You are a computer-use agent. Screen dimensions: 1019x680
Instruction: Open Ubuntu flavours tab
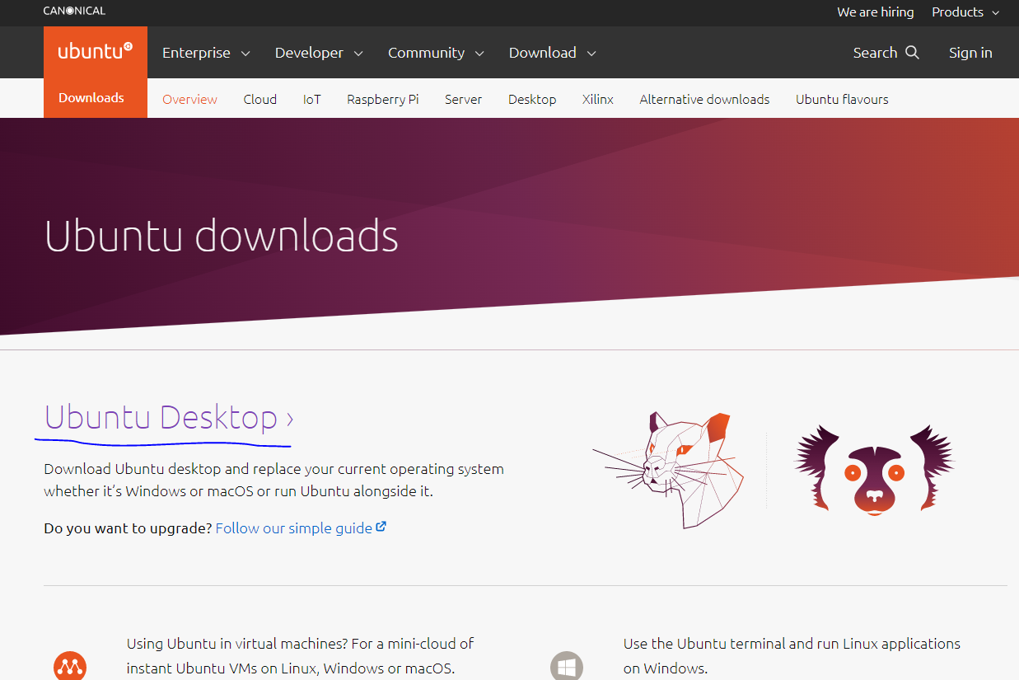[x=842, y=99]
